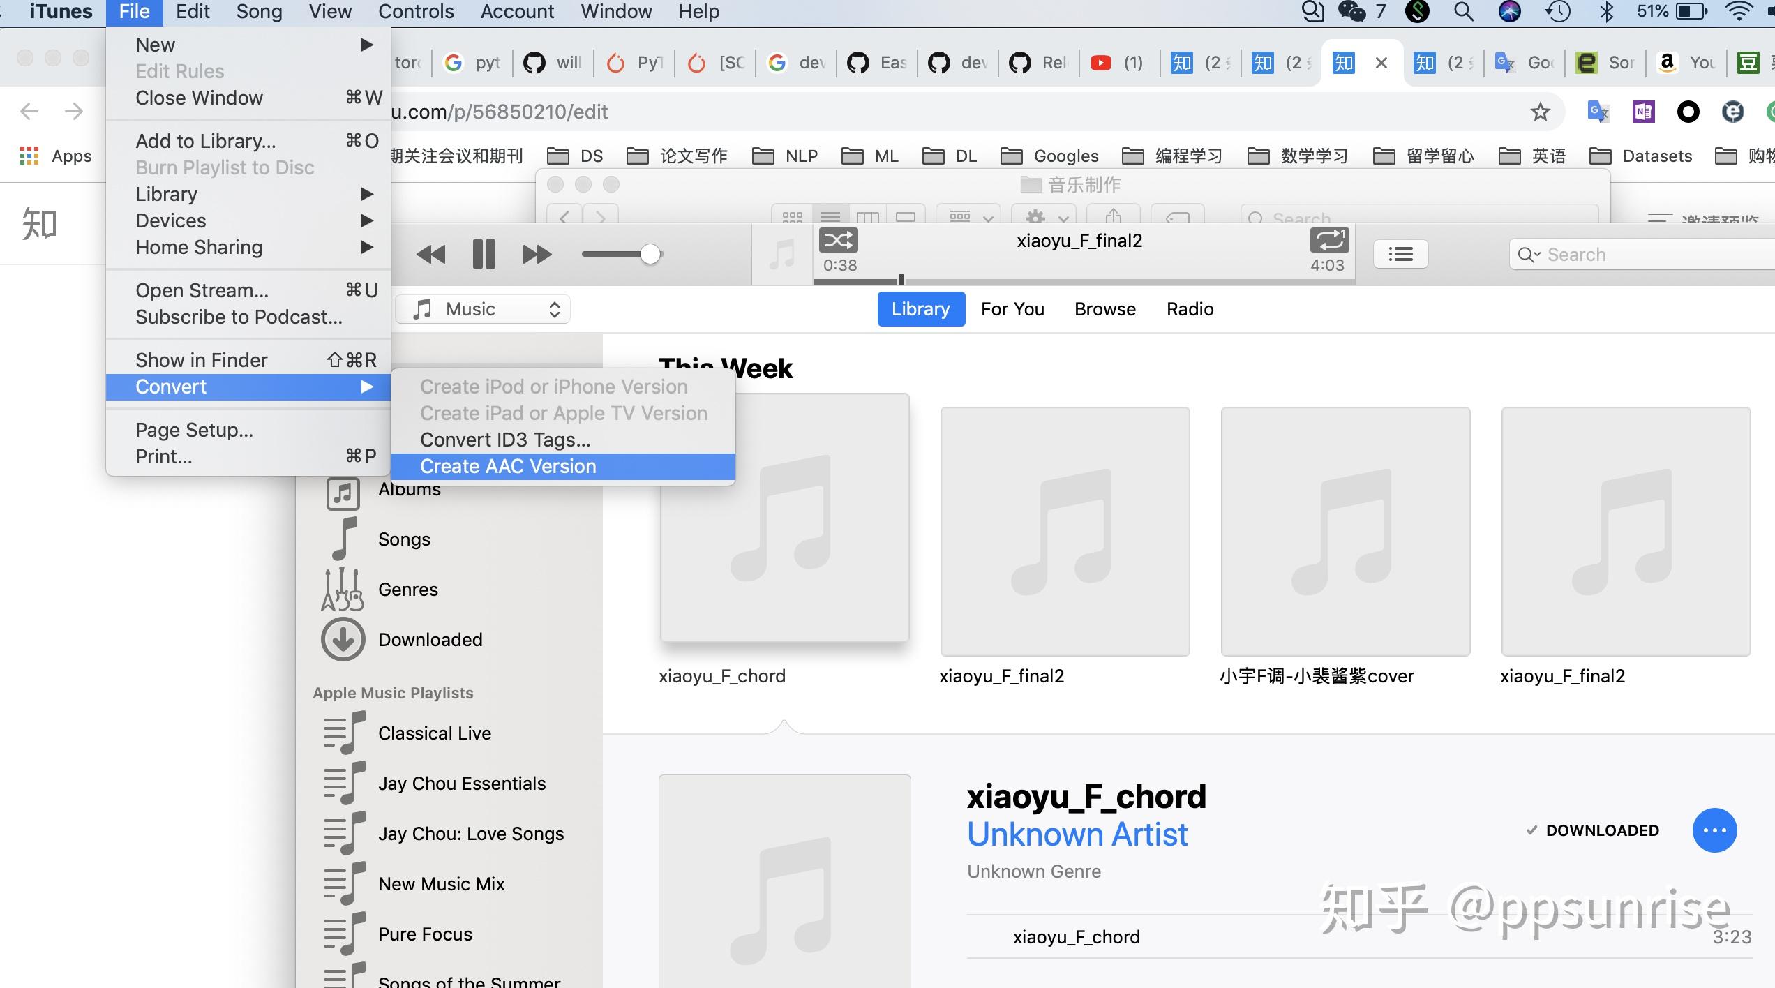Click the Google Translate extension icon
This screenshot has height=988, width=1775.
coord(1598,112)
